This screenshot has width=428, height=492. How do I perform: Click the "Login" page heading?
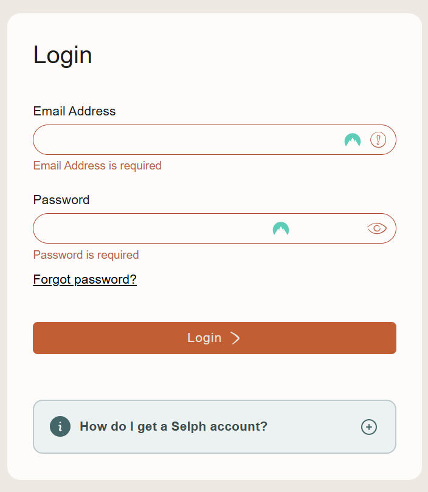click(63, 55)
